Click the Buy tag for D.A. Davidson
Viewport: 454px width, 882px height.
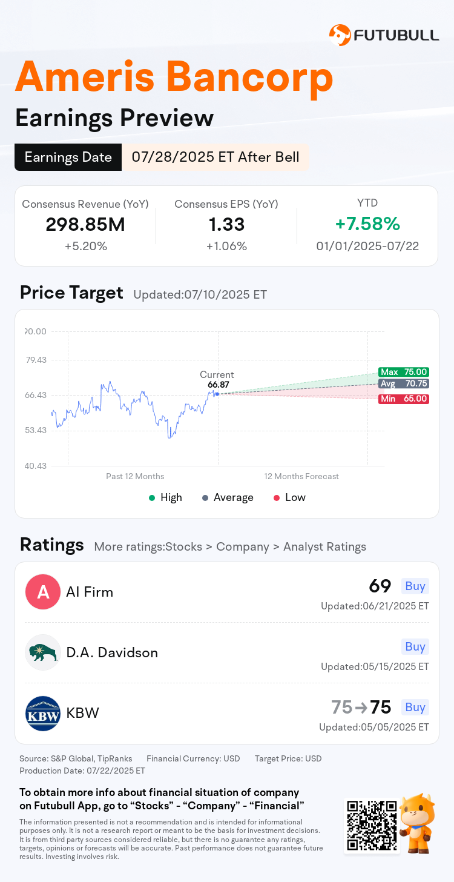click(415, 646)
